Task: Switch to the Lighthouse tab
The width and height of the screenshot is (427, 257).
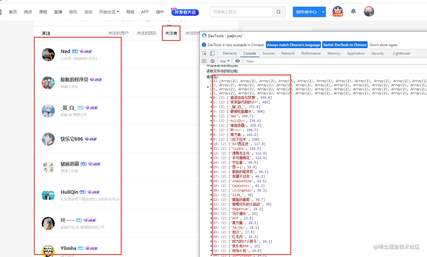Action: pyautogui.click(x=402, y=53)
